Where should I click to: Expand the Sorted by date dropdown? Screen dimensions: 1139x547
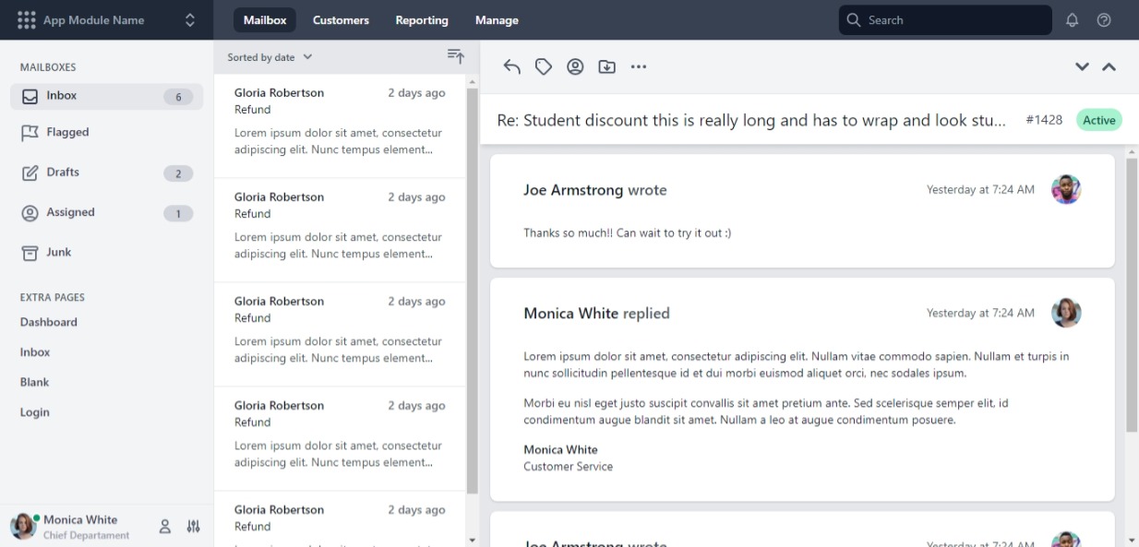[270, 57]
